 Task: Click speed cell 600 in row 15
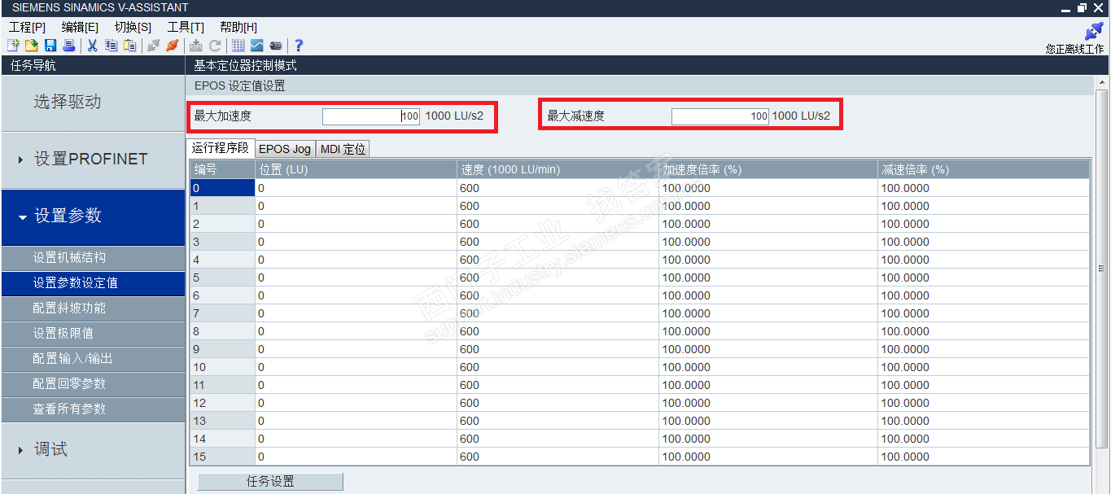558,457
